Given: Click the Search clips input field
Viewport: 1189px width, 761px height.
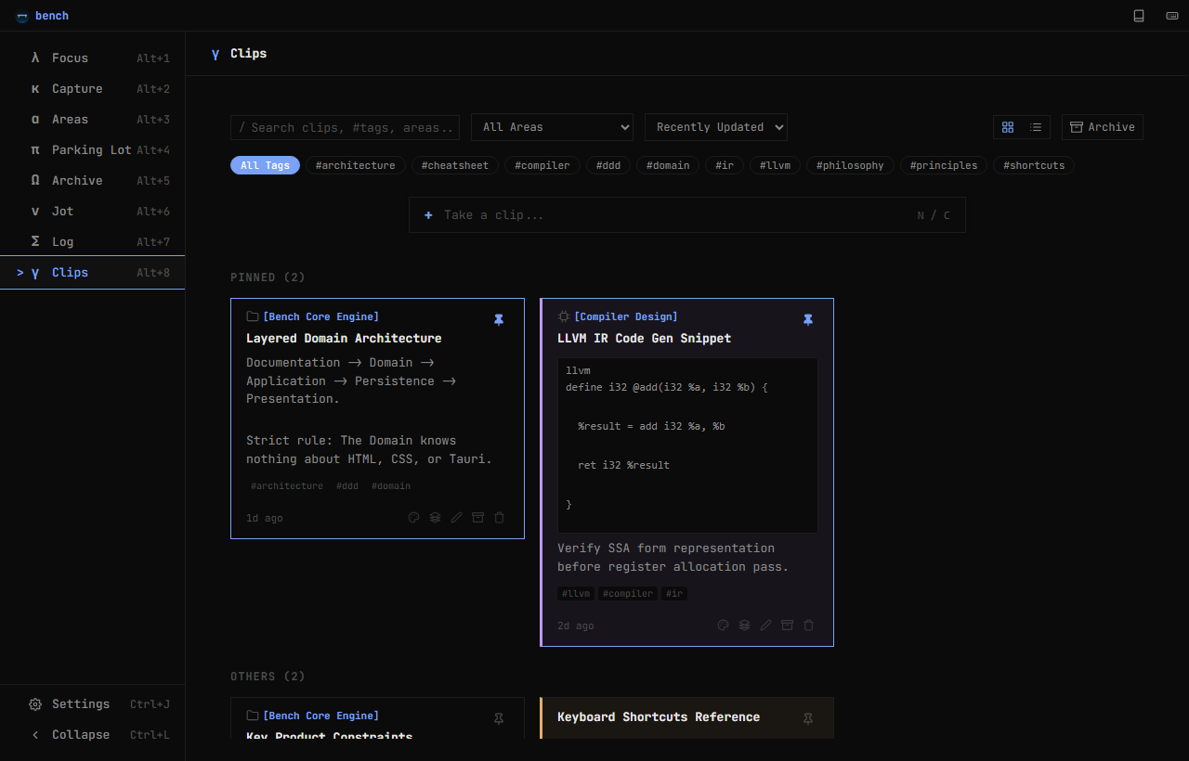Looking at the screenshot, I should pyautogui.click(x=346, y=127).
